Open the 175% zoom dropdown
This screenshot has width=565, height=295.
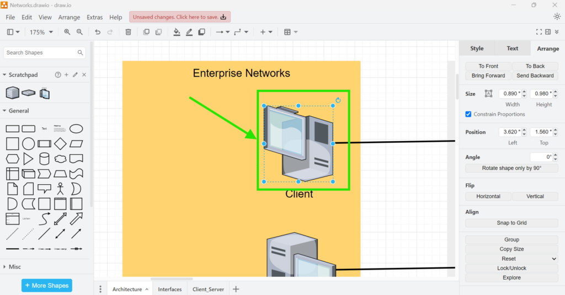coord(41,32)
